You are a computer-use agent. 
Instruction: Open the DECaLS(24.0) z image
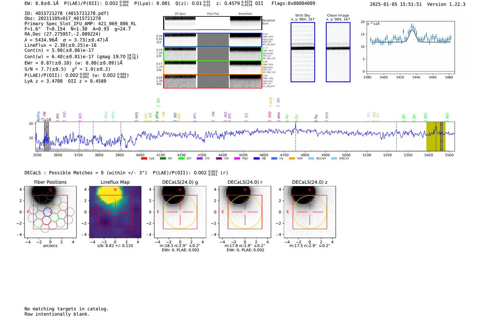point(310,212)
